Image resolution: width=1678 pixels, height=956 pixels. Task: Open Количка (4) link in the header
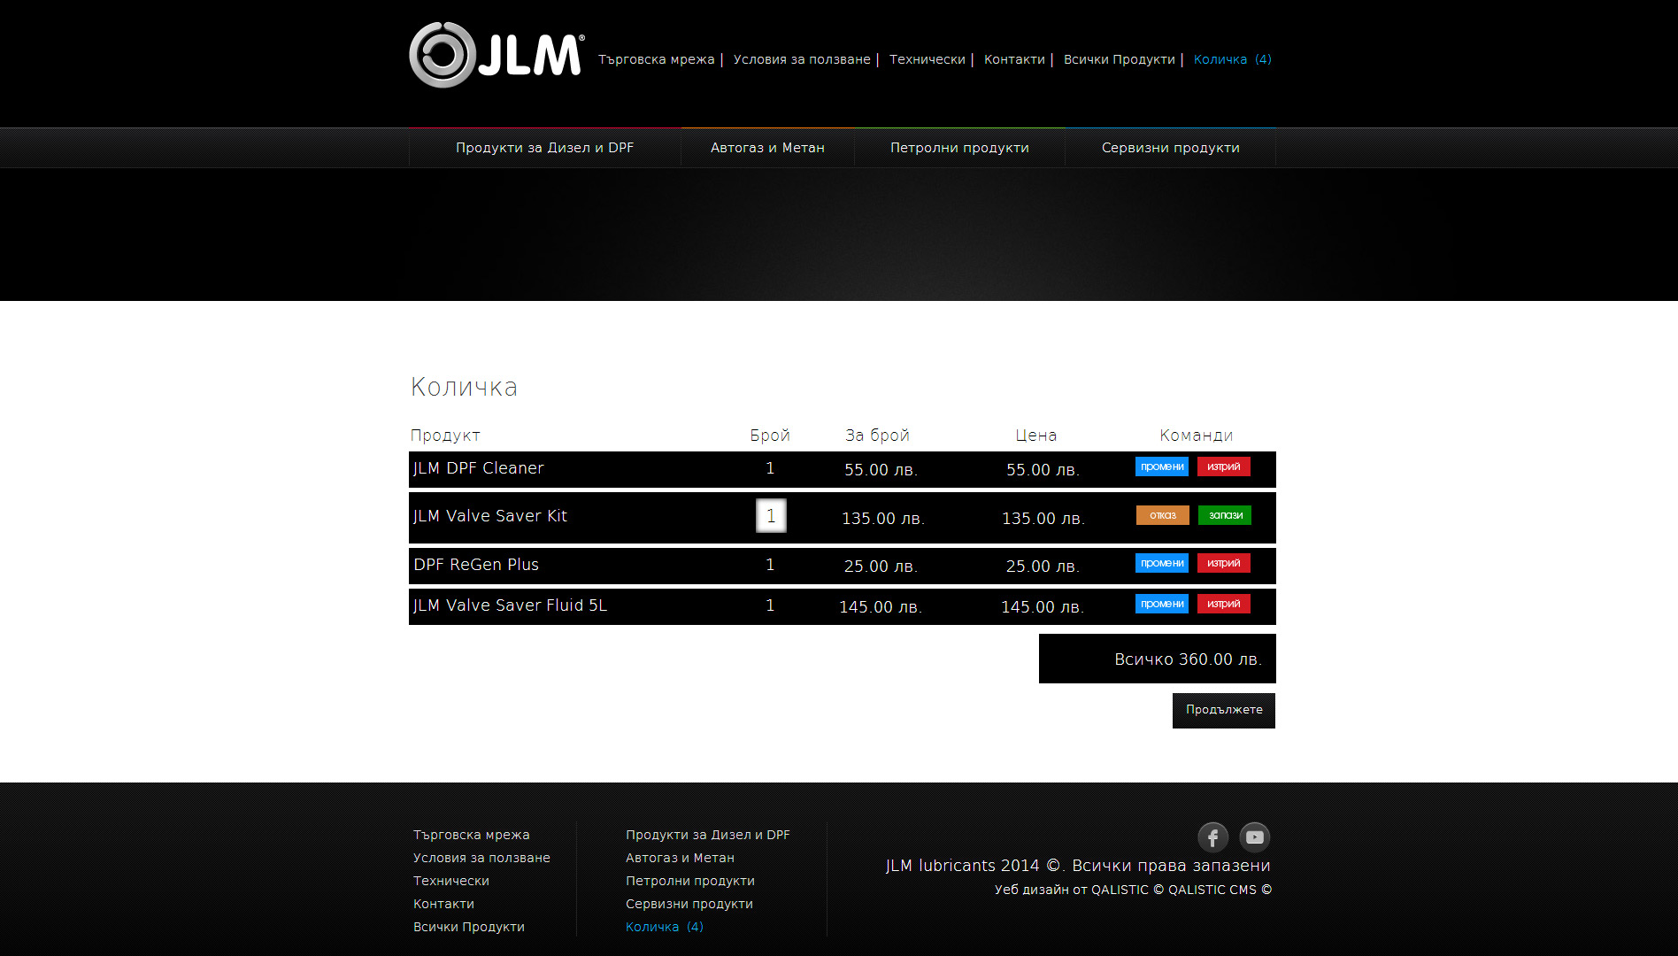[x=1233, y=59]
